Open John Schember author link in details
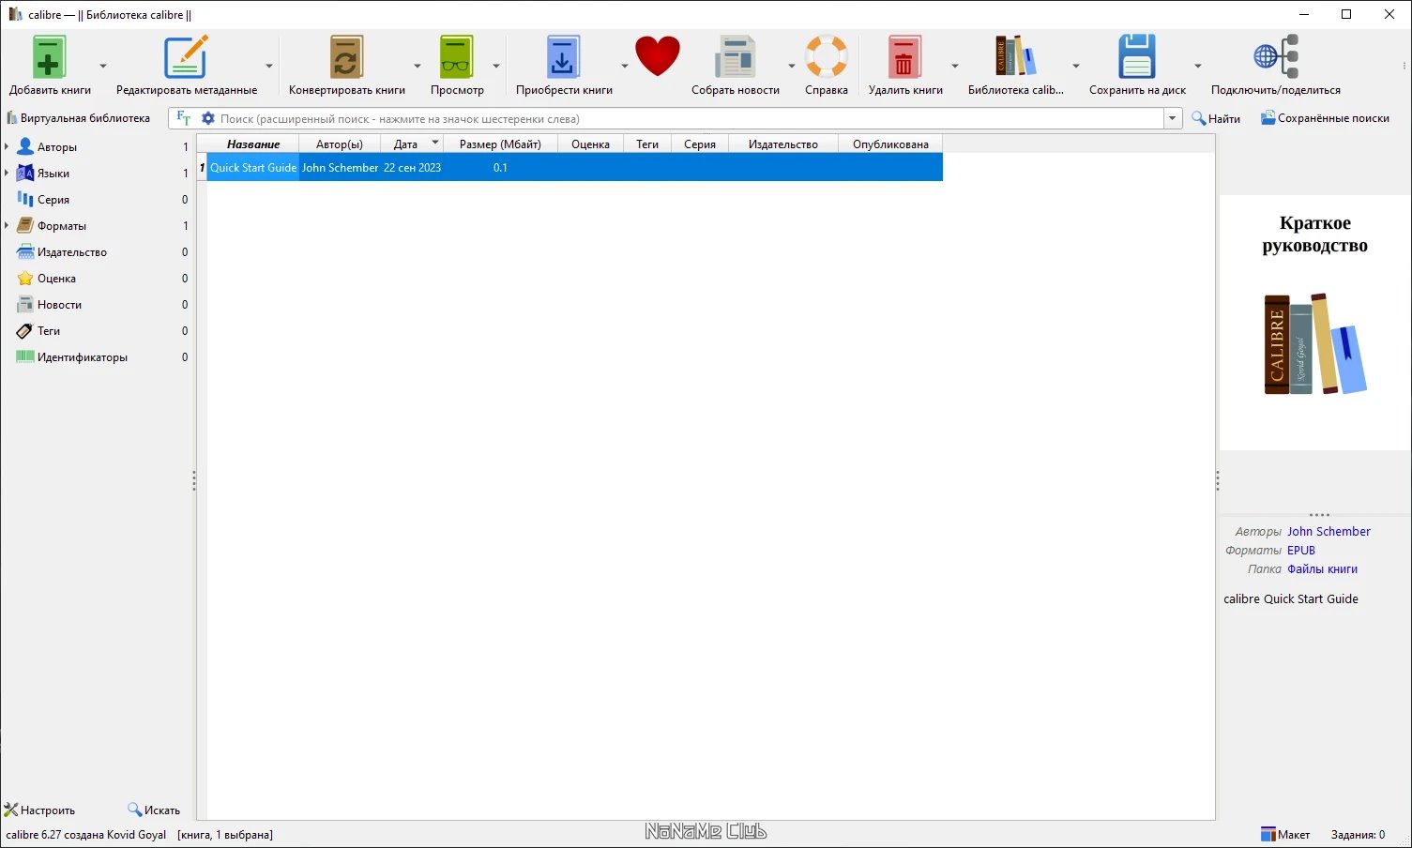This screenshot has height=848, width=1412. click(1328, 532)
